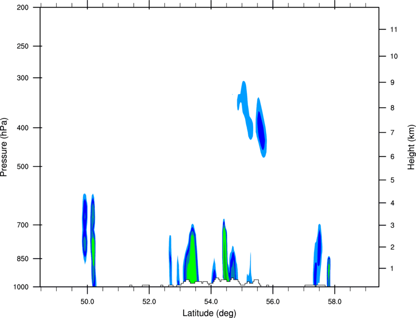
Task: Click the 'Latitude (deg)' axis title
Action: click(209, 313)
